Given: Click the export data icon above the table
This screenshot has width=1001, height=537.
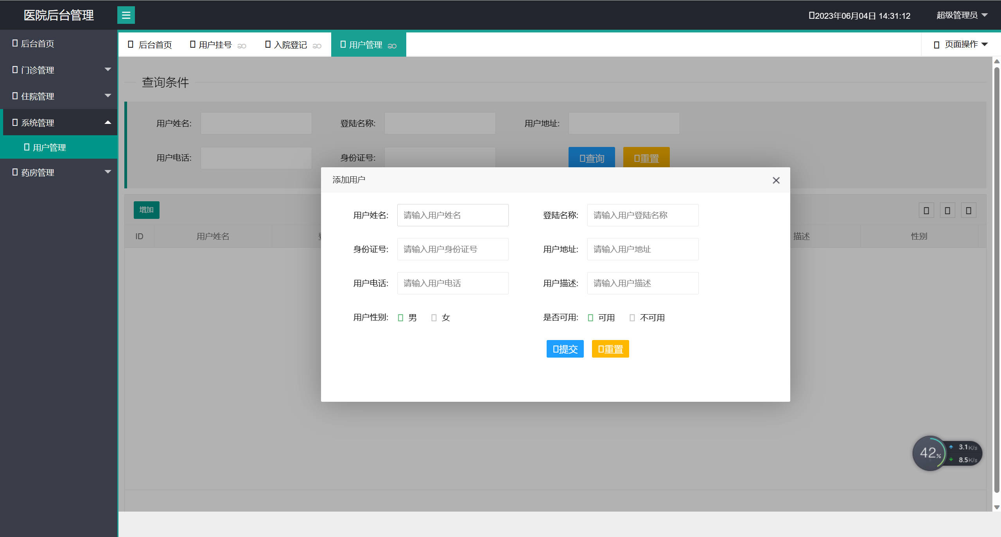Looking at the screenshot, I should coord(947,210).
